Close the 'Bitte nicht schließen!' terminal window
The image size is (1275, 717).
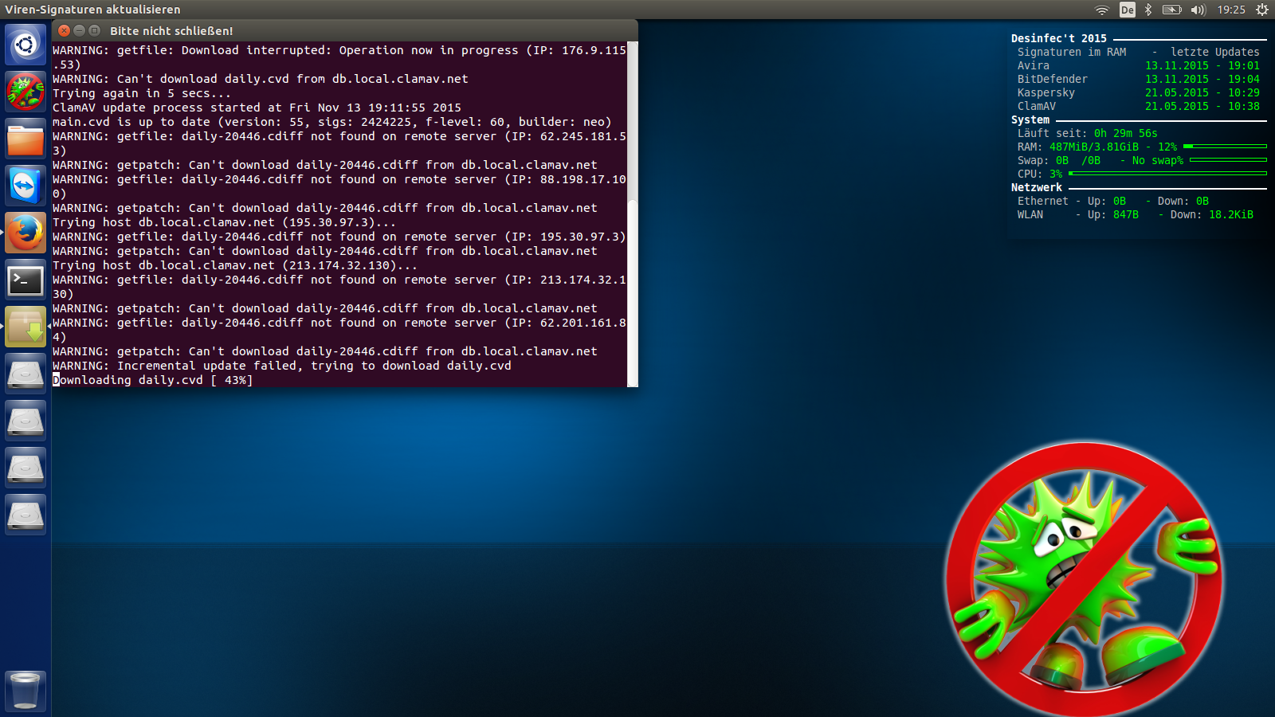[x=65, y=30]
